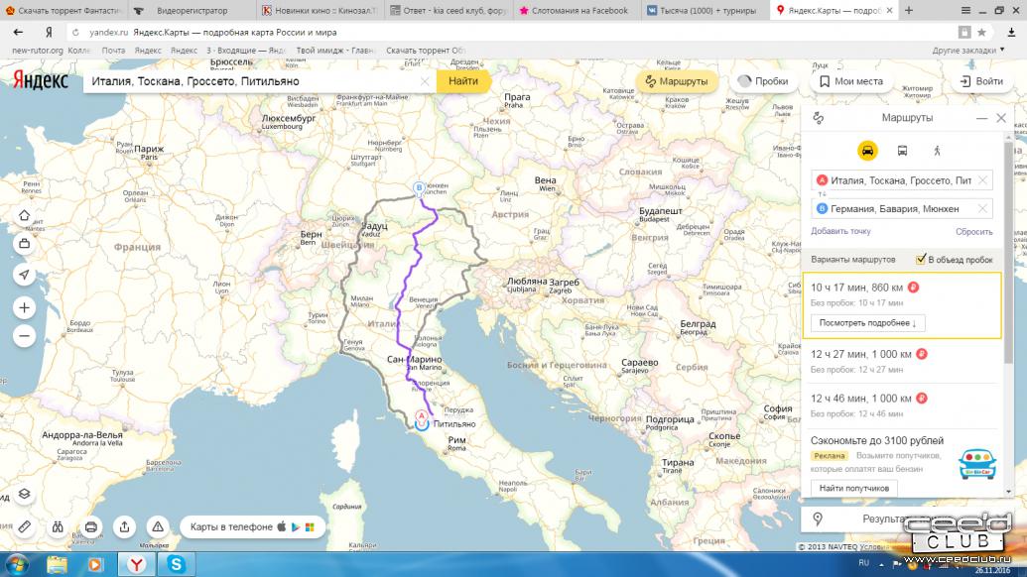1027x577 pixels.
Task: Toggle the В объезд пробок checkbox
Action: click(x=921, y=259)
